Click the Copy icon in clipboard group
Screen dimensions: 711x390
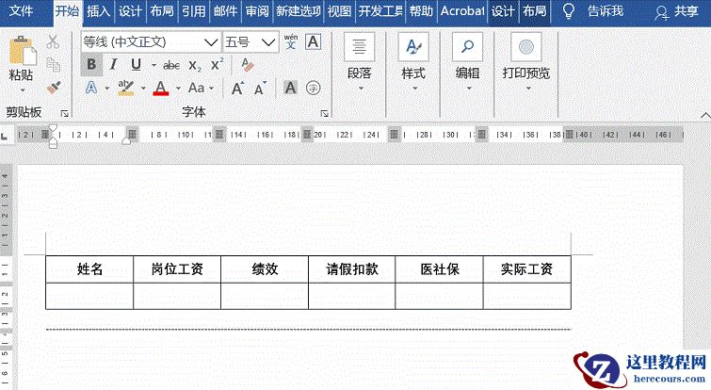coord(53,64)
